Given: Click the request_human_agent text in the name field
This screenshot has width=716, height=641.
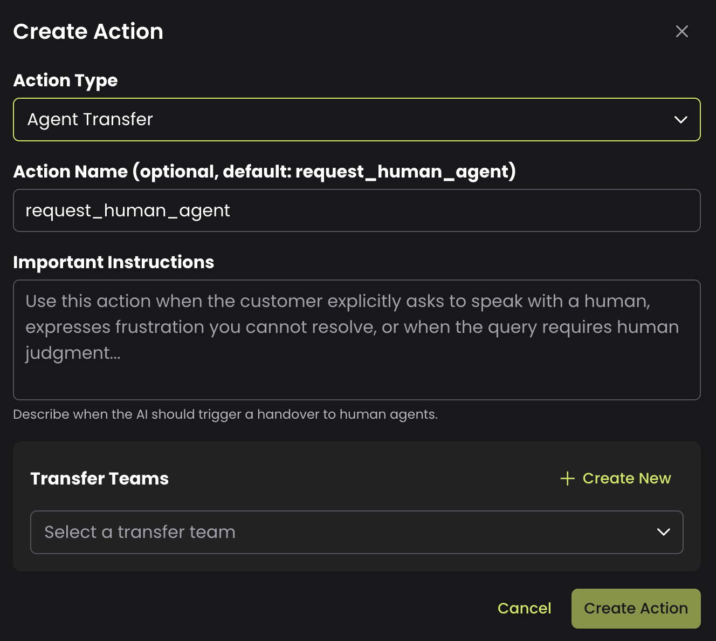Looking at the screenshot, I should coord(128,210).
